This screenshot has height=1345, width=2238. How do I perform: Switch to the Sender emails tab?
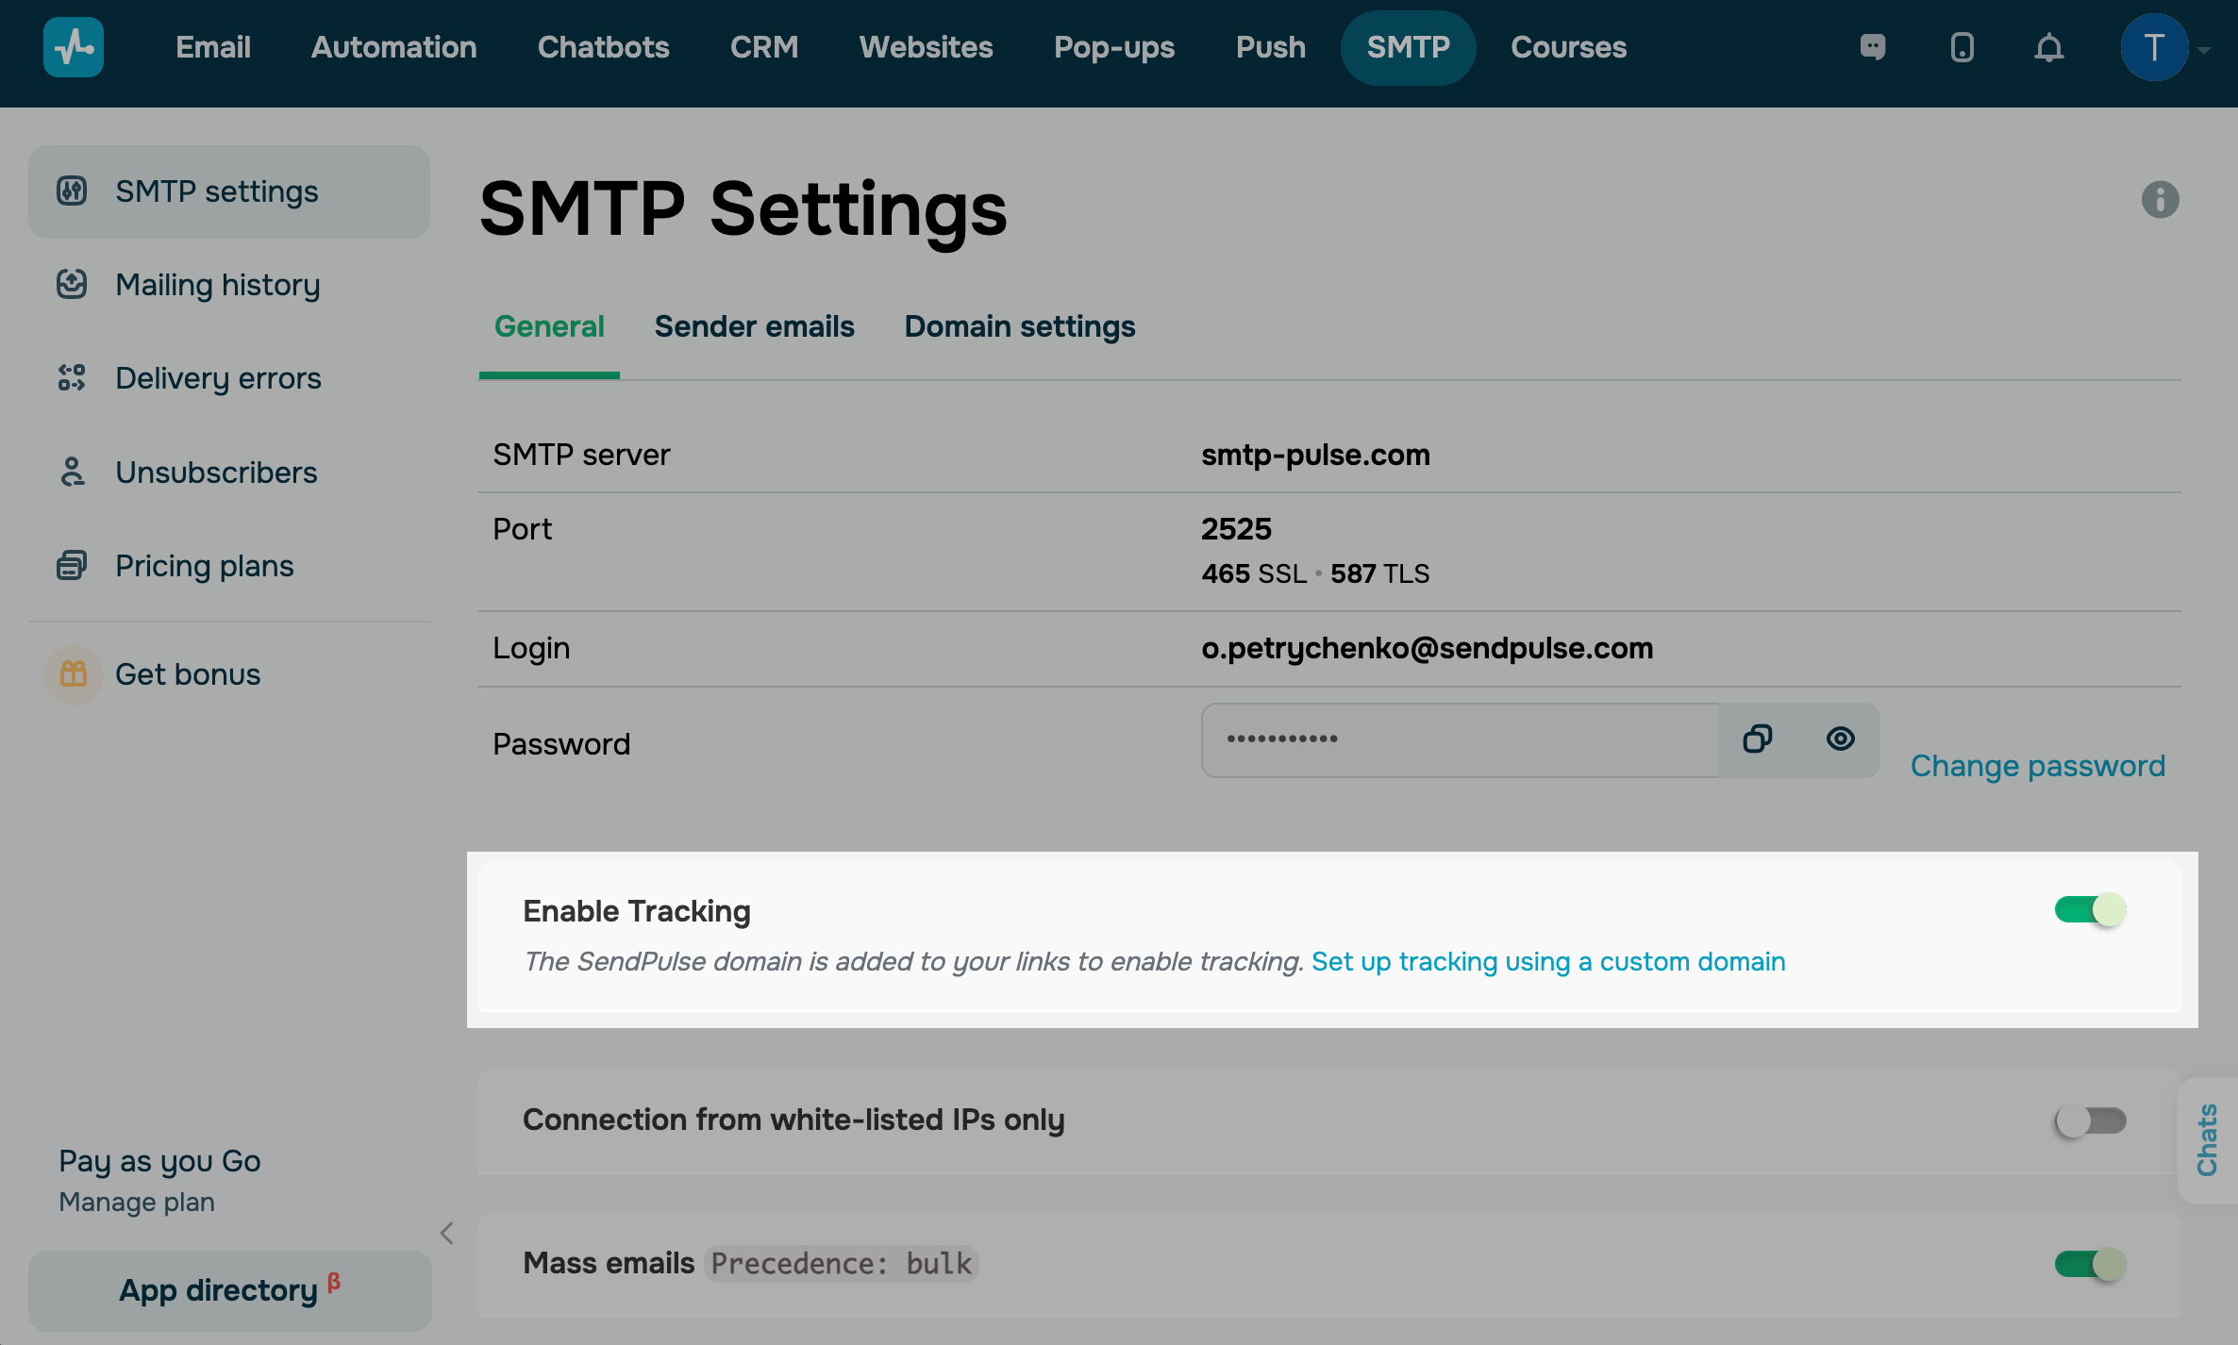click(x=754, y=327)
